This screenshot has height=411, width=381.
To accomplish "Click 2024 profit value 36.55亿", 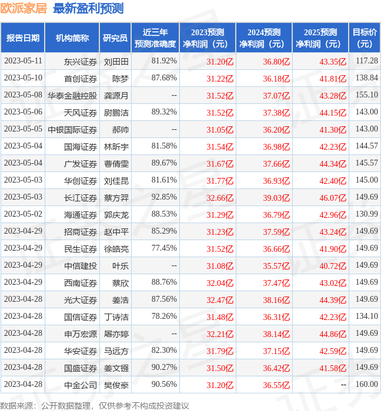I will coord(276,385).
